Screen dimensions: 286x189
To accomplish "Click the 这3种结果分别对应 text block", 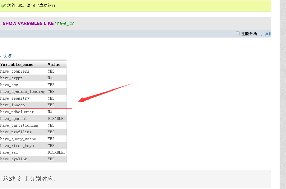I will click(29, 179).
